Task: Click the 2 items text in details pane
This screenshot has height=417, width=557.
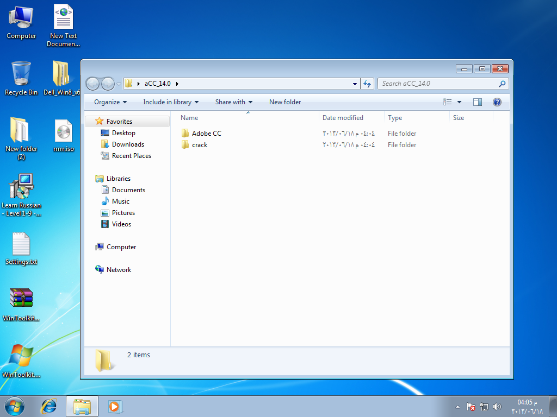Action: click(139, 355)
